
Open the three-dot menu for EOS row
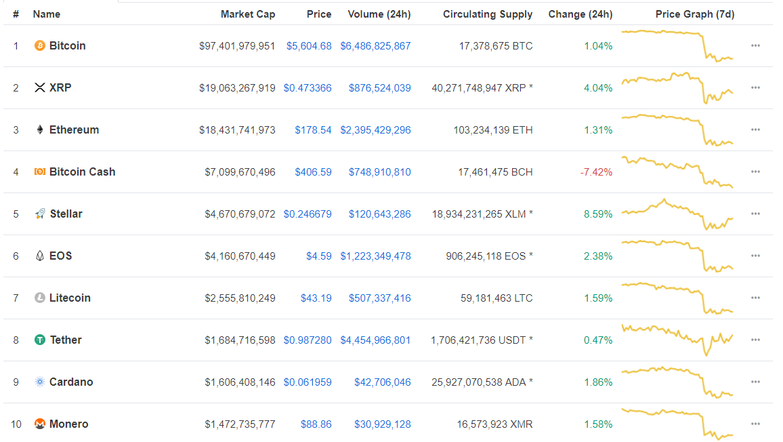755,256
